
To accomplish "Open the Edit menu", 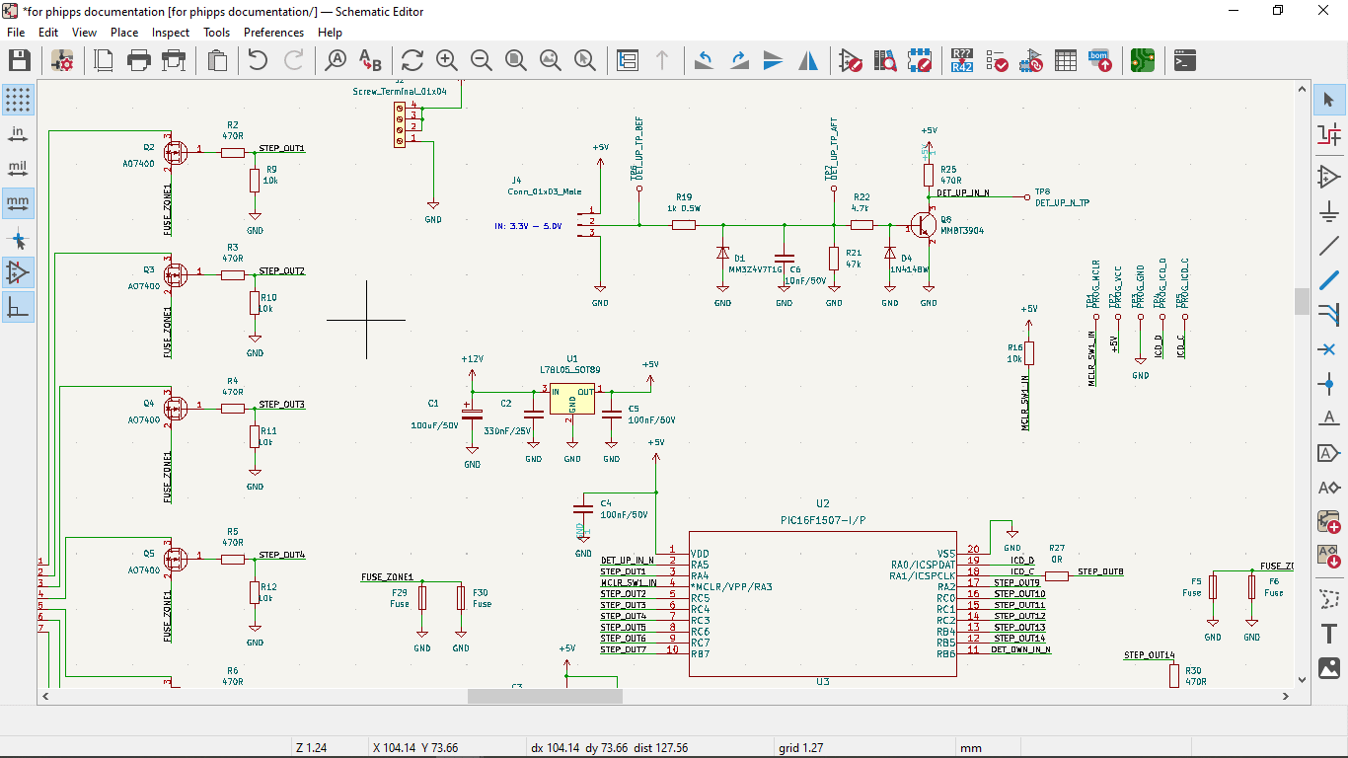I will click(x=48, y=33).
